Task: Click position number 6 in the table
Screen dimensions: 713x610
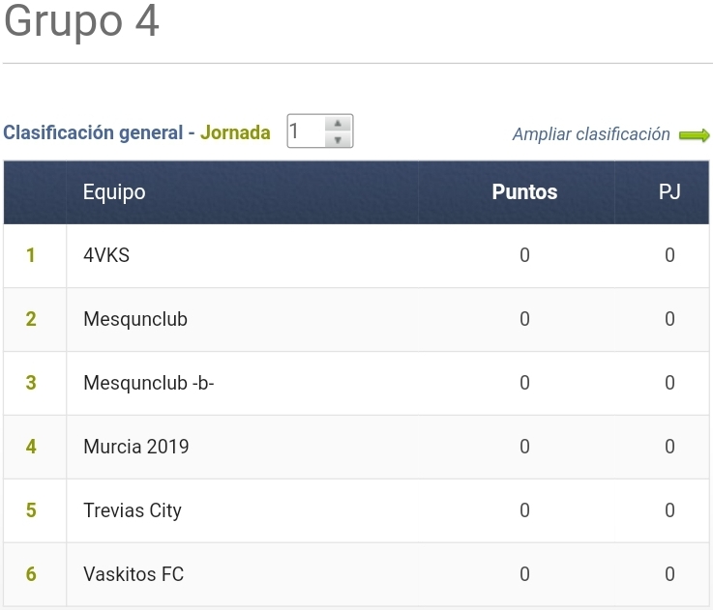Action: 31,574
